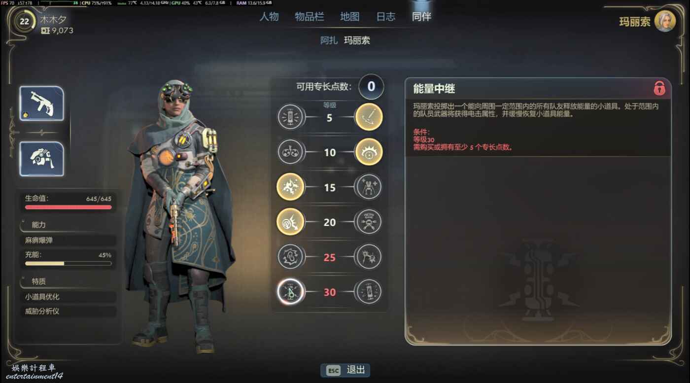Image resolution: width=690 pixels, height=383 pixels.
Task: Select the level 5 gold perk on right
Action: point(369,118)
